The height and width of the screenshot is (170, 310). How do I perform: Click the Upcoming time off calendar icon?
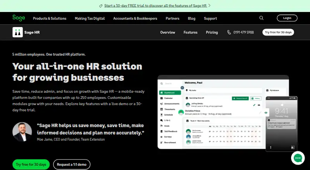point(187,98)
